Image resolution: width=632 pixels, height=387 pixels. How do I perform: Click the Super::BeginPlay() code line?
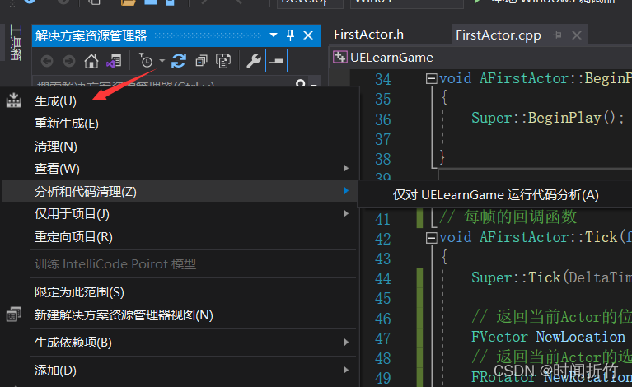[548, 118]
